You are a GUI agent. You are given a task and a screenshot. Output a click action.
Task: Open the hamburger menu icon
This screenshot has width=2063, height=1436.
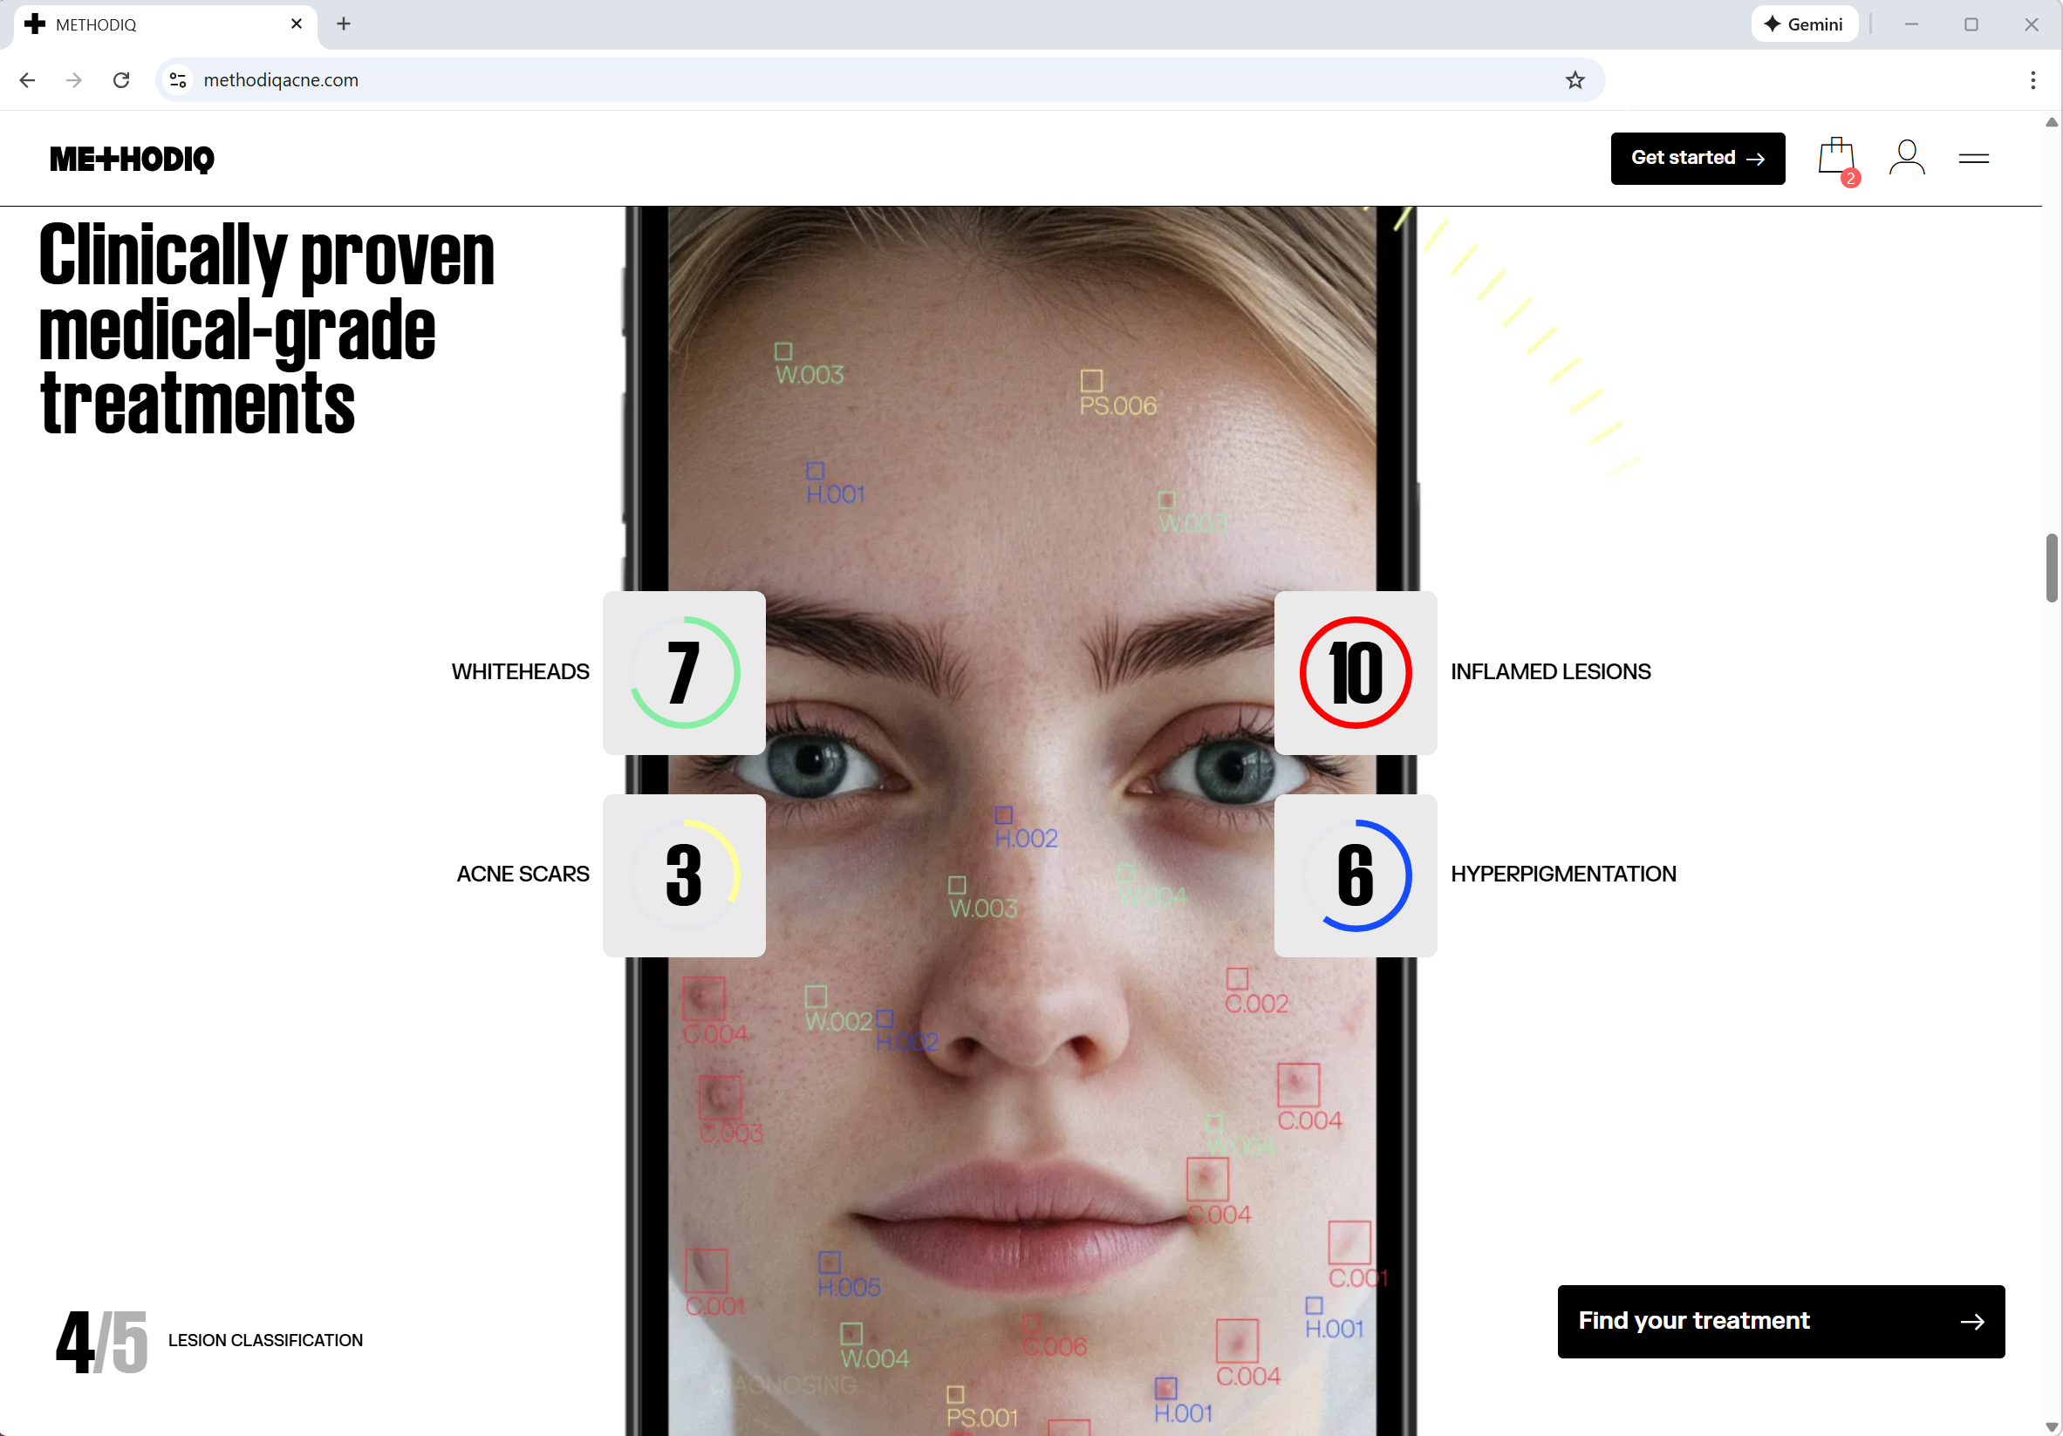tap(1973, 159)
